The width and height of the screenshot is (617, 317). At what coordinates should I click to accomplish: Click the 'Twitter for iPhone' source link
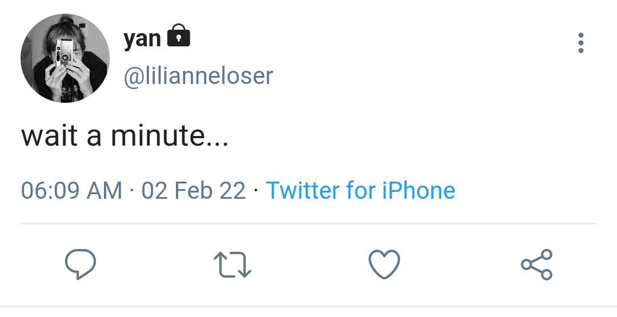[x=360, y=190]
